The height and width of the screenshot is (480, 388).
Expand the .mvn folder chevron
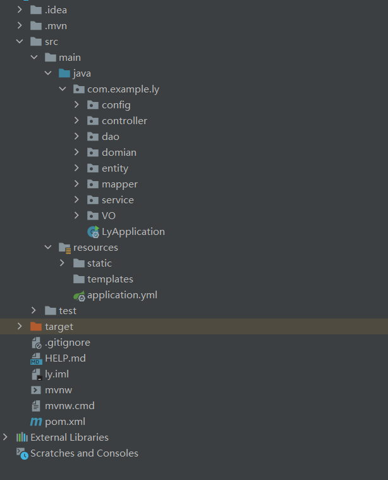[20, 25]
